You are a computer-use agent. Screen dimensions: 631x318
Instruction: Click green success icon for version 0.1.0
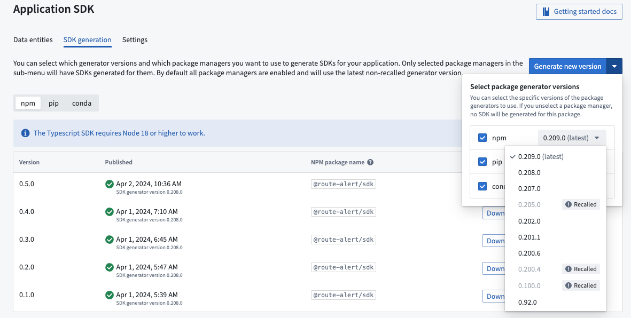click(x=109, y=295)
